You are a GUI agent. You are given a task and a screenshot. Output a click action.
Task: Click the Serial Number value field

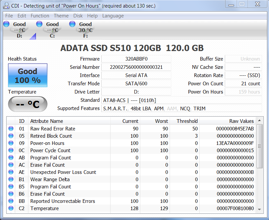136,67
